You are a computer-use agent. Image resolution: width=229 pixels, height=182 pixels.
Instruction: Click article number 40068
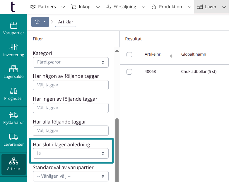[x=150, y=71]
